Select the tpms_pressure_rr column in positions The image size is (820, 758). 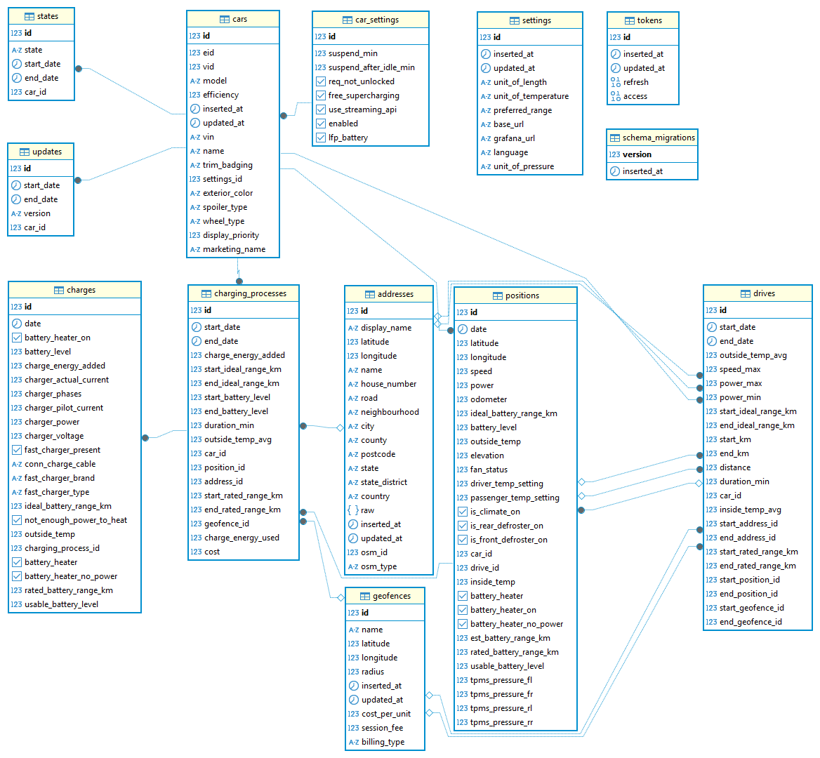point(501,722)
